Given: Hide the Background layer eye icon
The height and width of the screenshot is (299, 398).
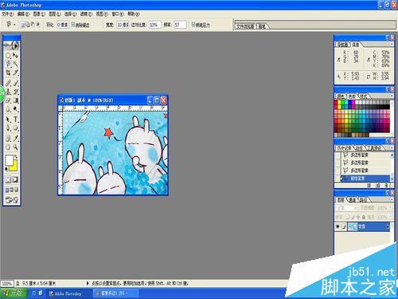Looking at the screenshot, I should pos(338,226).
